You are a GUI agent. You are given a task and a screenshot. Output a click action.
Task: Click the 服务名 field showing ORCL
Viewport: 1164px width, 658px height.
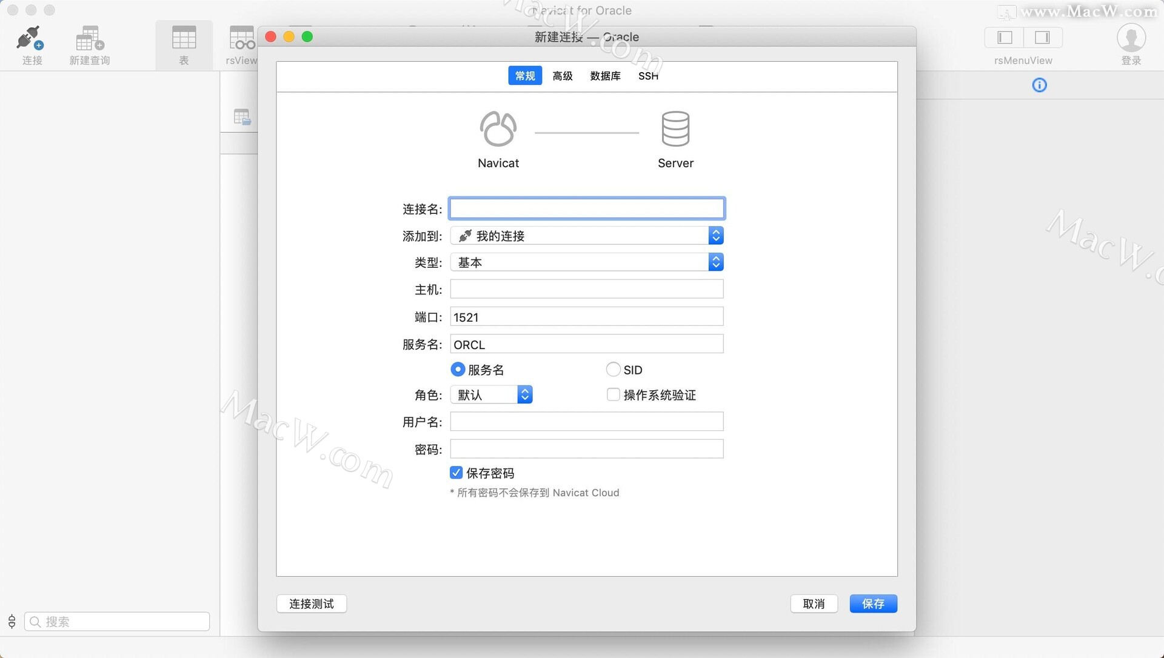[586, 344]
